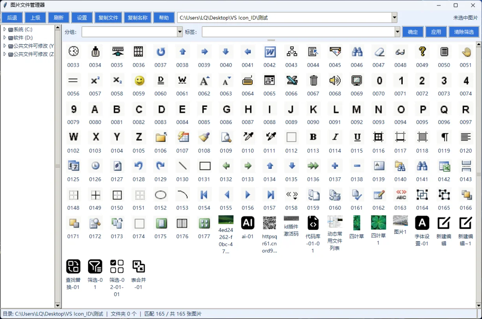This screenshot has height=319, width=482.
Task: Confirm with the 确定 button
Action: (413, 32)
